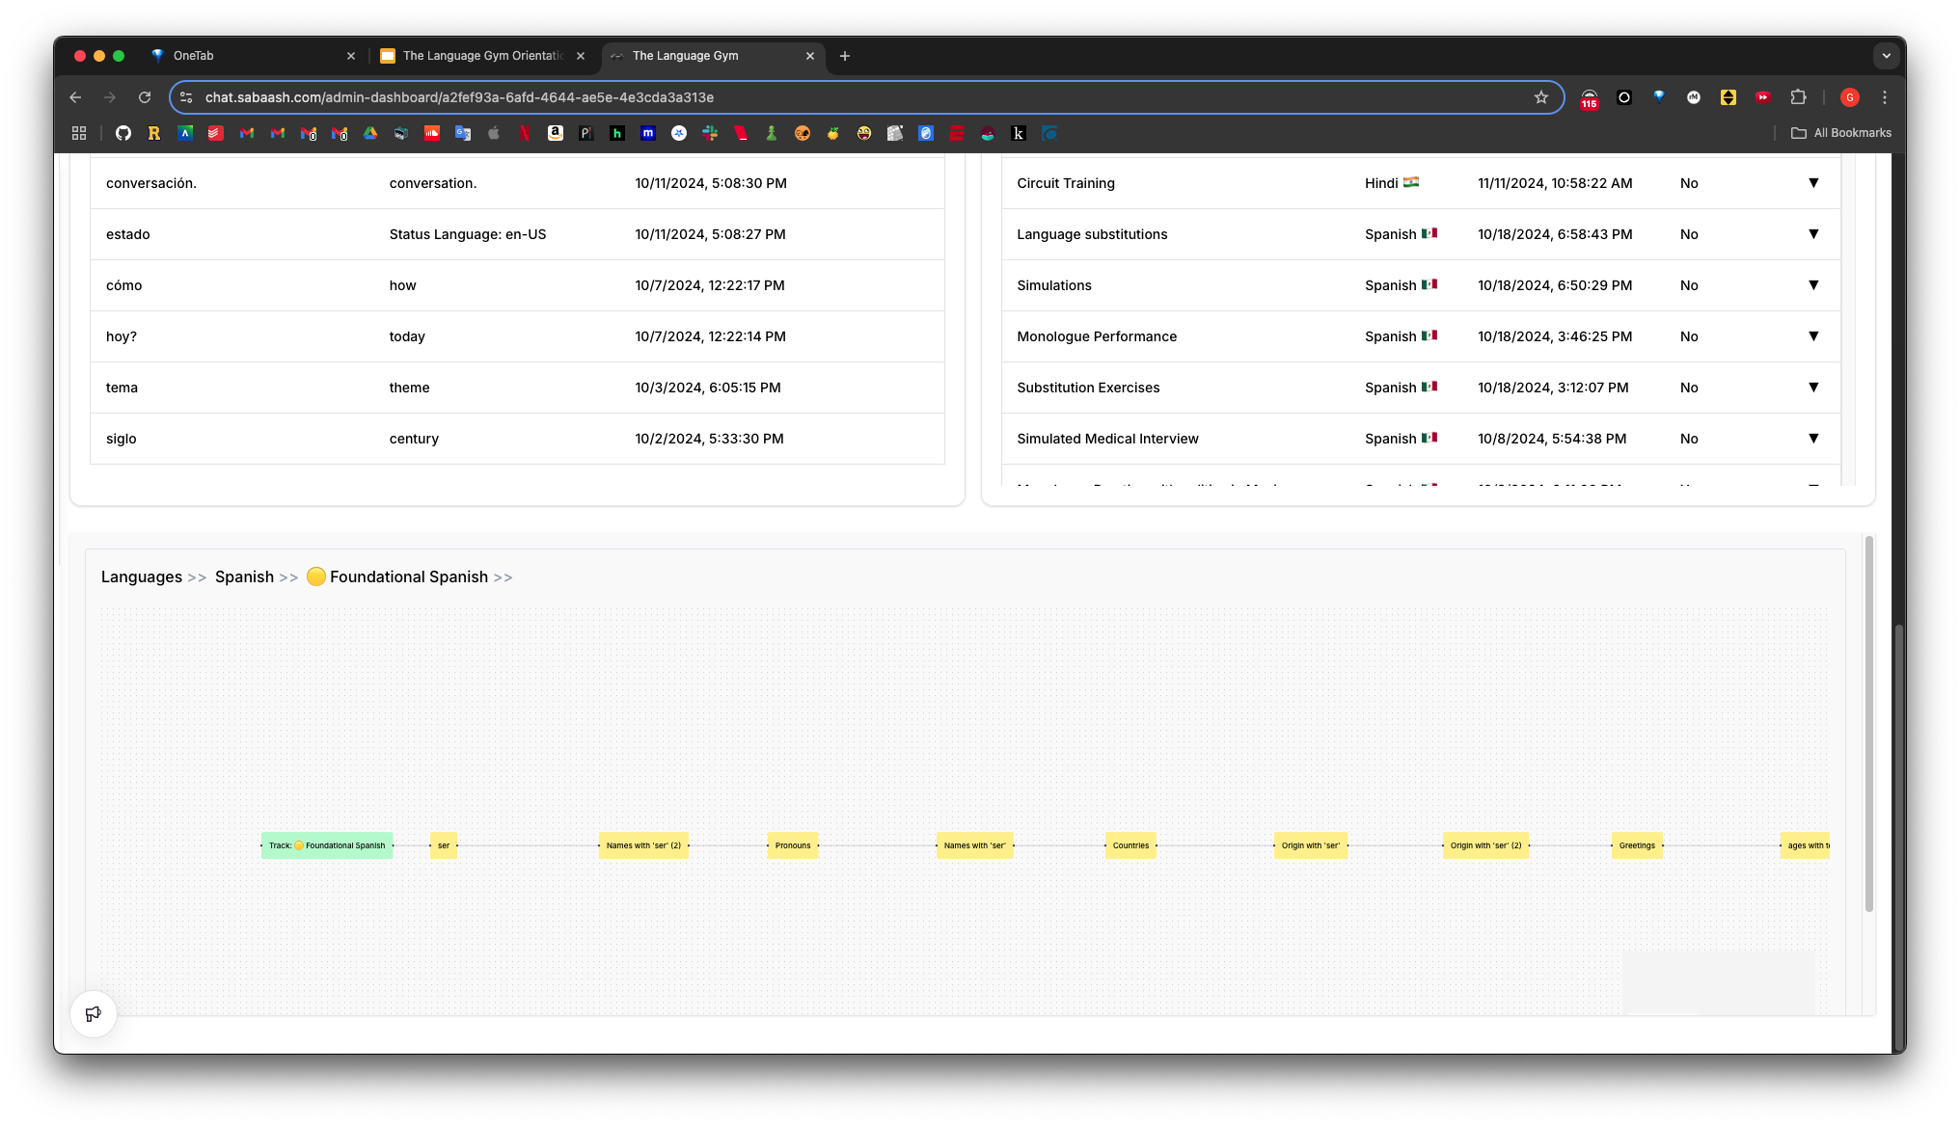Viewport: 1960px width, 1125px height.
Task: Open the GitHub bookmark icon
Action: point(123,133)
